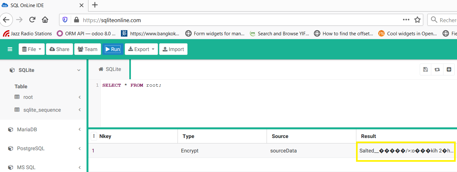
Task: Go to browser home page icon
Action: [45, 20]
